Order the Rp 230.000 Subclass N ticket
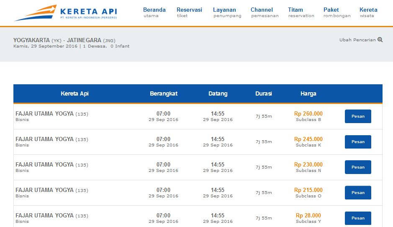The image size is (393, 227). 358,167
